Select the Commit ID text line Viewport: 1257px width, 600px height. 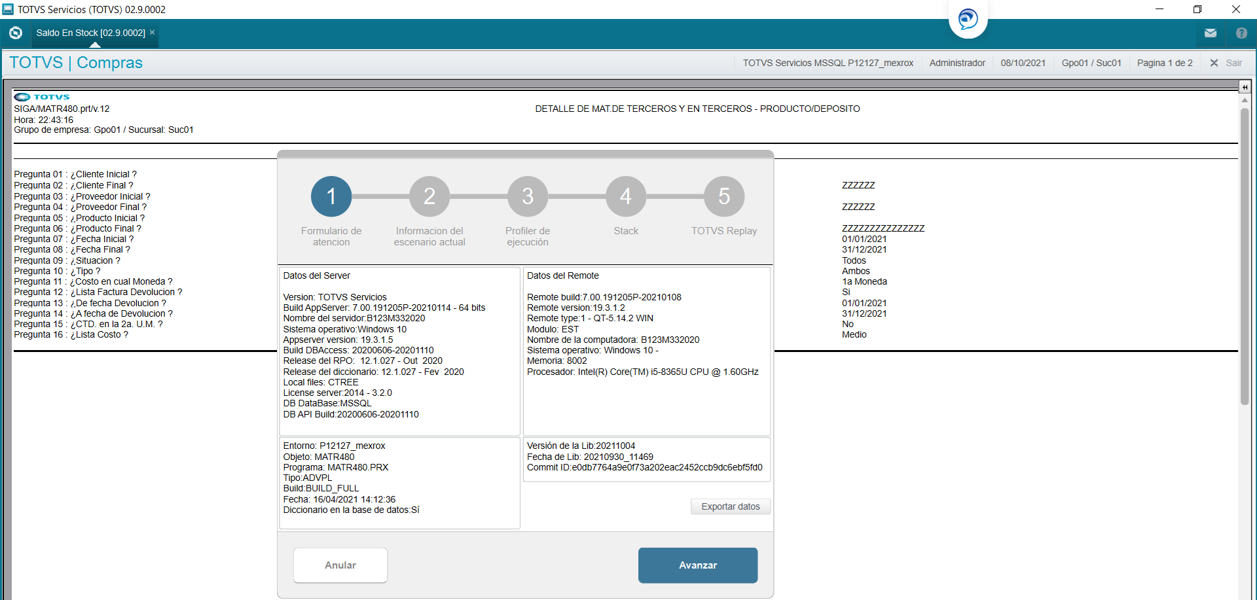tap(645, 467)
